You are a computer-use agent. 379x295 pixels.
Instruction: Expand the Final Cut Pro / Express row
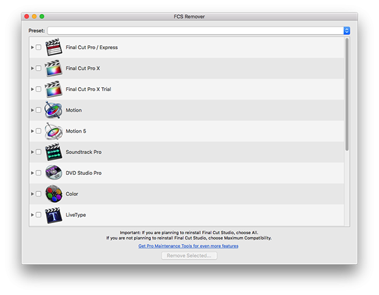(x=32, y=47)
